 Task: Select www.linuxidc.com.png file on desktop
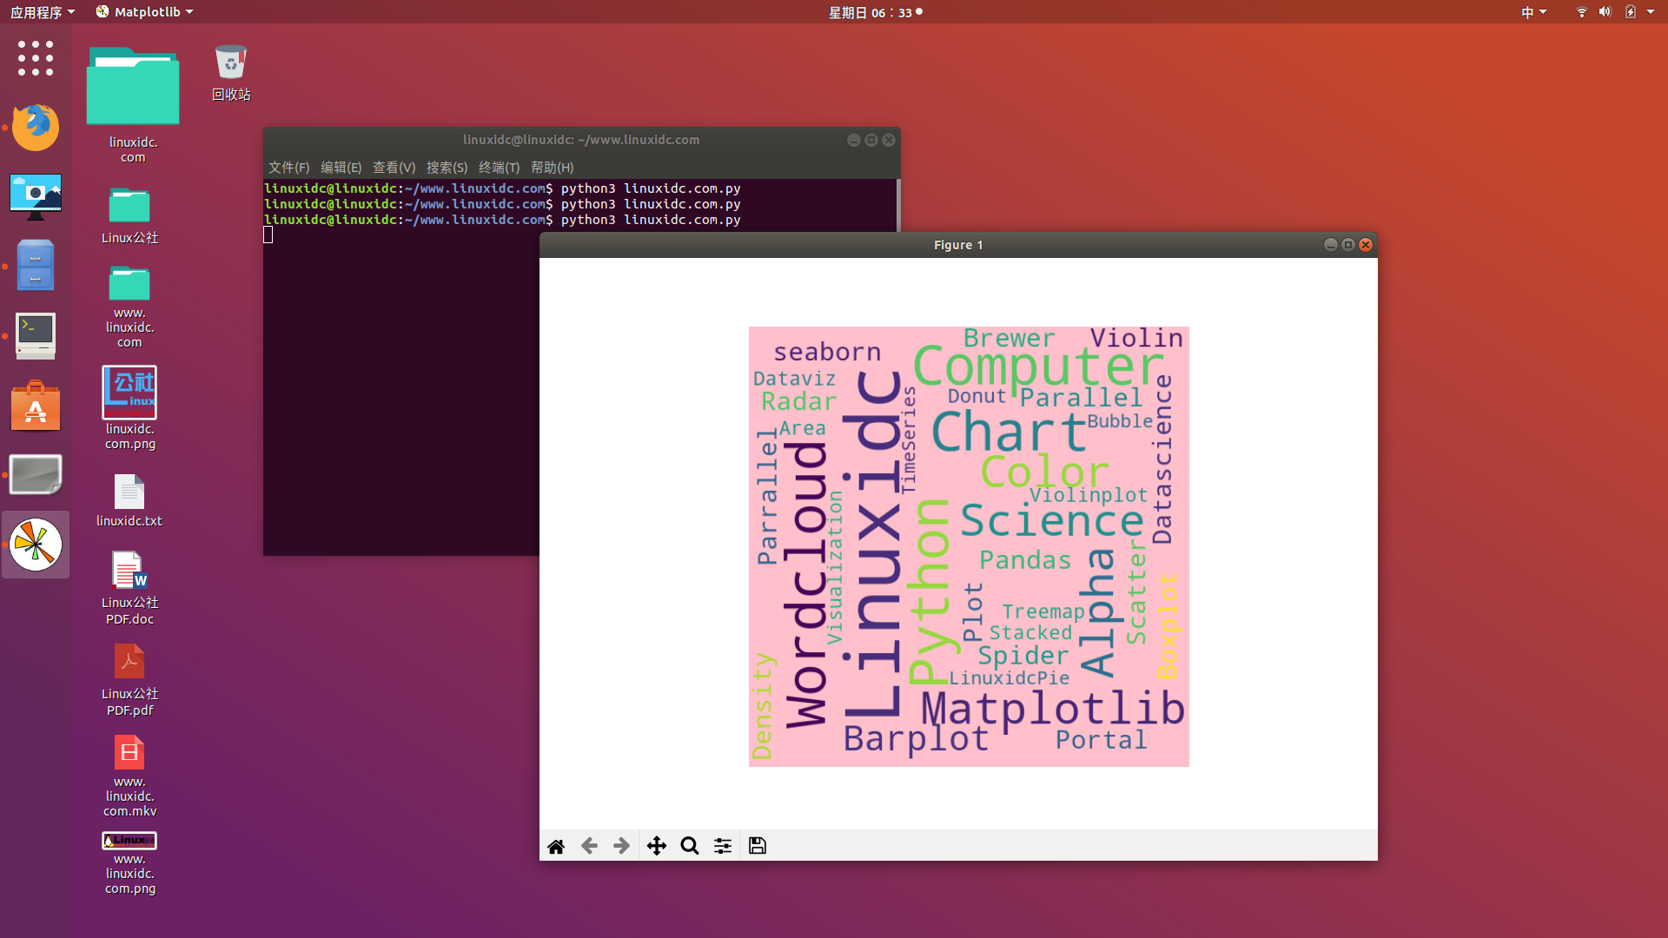coord(129,863)
